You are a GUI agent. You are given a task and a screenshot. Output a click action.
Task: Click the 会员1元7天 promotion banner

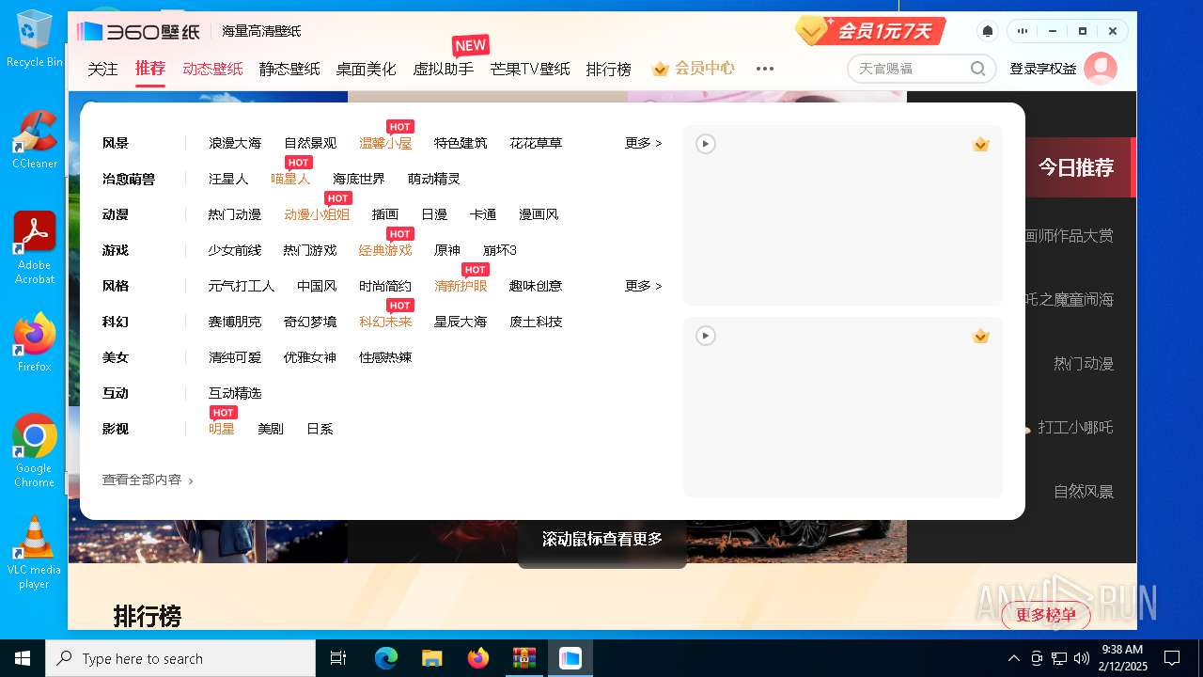[869, 31]
